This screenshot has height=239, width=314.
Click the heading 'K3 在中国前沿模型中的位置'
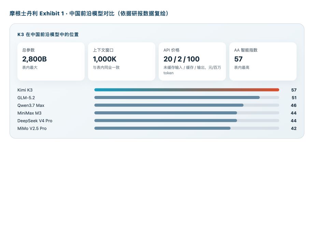pyautogui.click(x=48, y=34)
